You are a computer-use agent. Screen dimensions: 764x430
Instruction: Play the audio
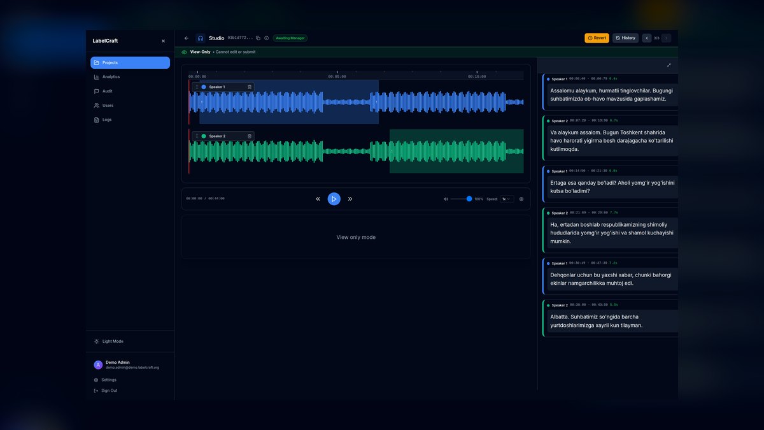tap(334, 199)
